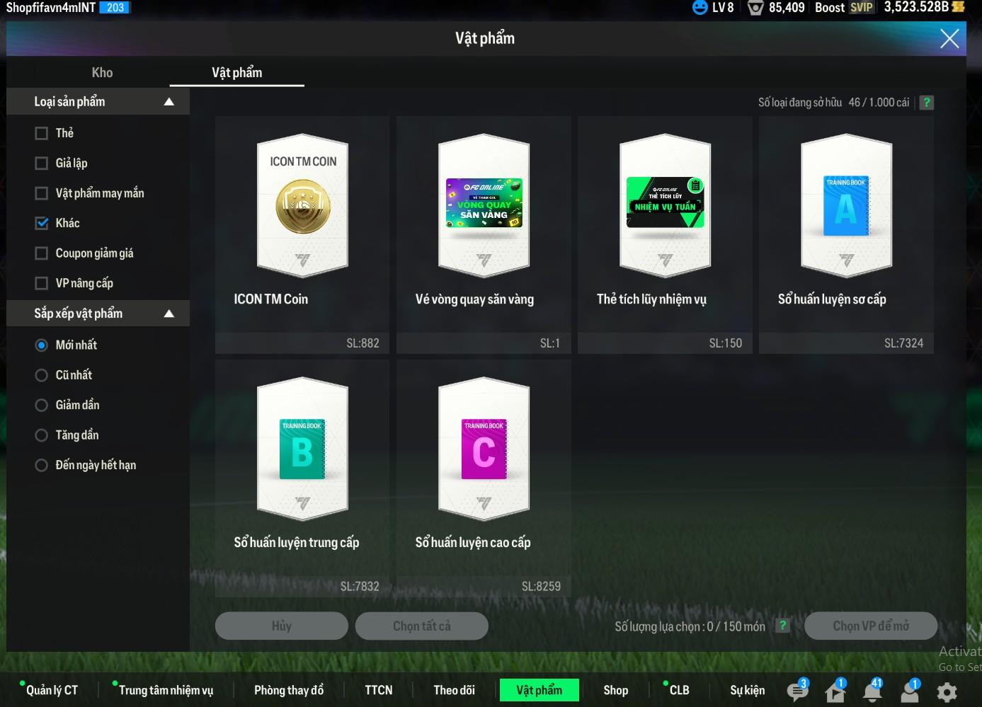Collapse the Sắp xếp vật phẩm section

pos(169,314)
